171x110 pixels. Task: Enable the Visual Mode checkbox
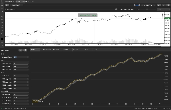(x=6, y=9)
